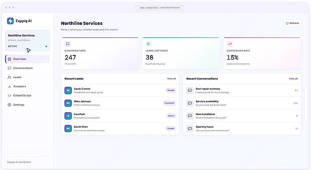The width and height of the screenshot is (311, 170).
Task: Click the person icon on the Leads Captured card
Action: 149,44
